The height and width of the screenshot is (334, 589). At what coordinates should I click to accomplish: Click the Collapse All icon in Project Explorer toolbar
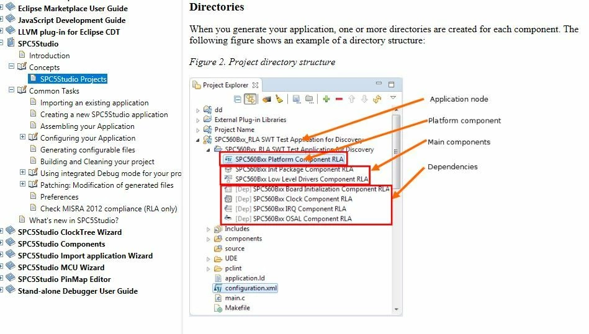click(238, 99)
